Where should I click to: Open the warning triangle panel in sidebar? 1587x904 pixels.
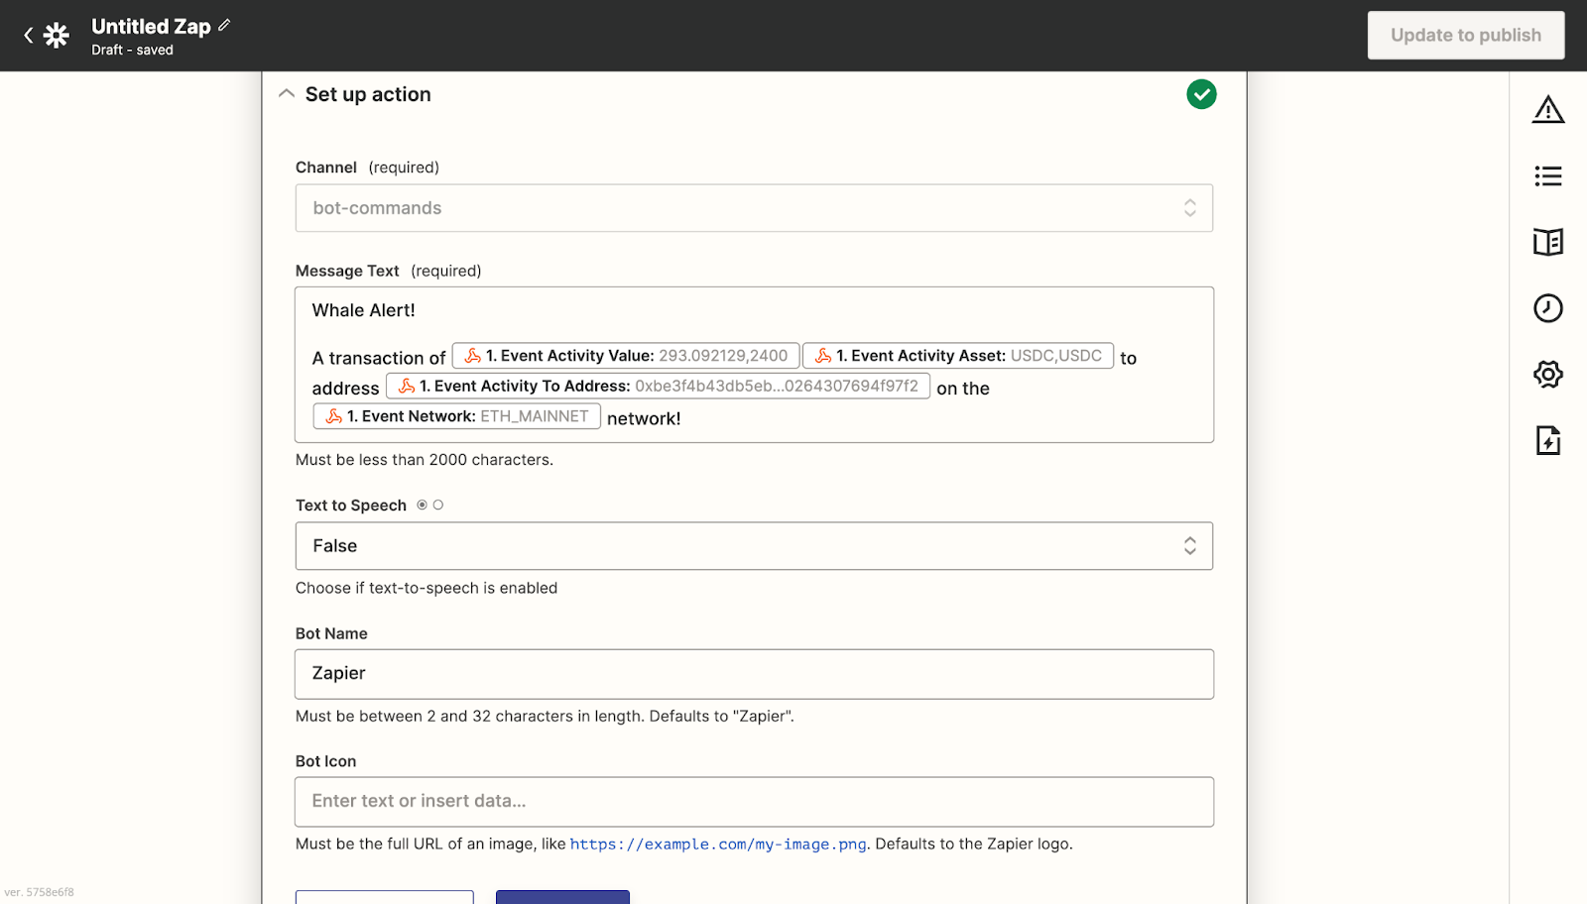click(1547, 110)
